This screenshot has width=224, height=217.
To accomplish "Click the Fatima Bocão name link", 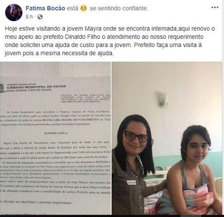I will click(45, 8).
